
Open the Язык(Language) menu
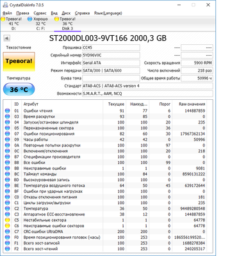coord(108,13)
